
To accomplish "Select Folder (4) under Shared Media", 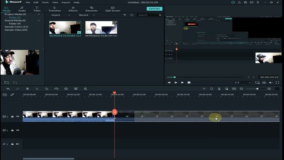I will coord(15,24).
